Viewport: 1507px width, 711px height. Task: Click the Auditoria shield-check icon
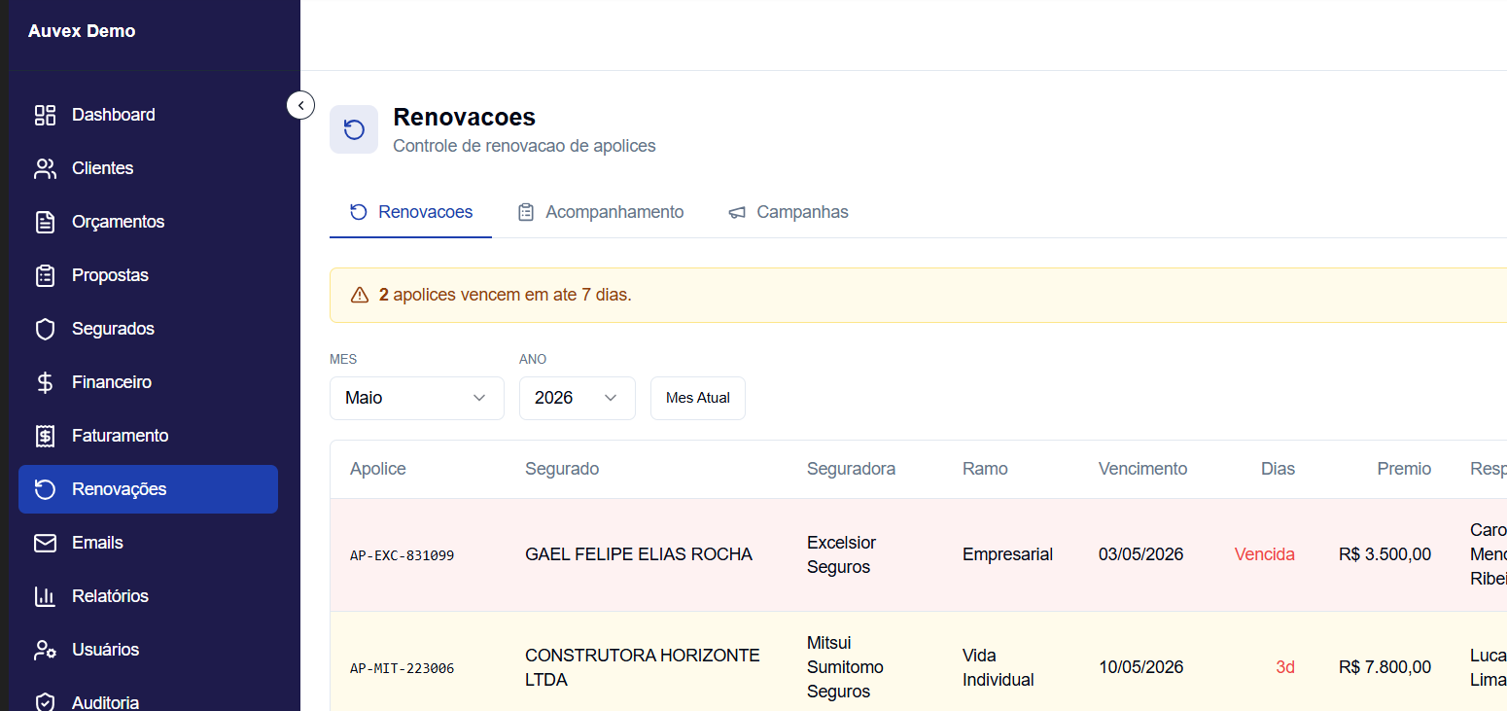point(45,702)
